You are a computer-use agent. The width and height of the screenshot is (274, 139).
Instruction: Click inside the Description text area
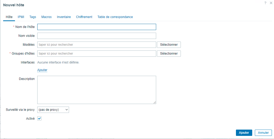click(97, 90)
